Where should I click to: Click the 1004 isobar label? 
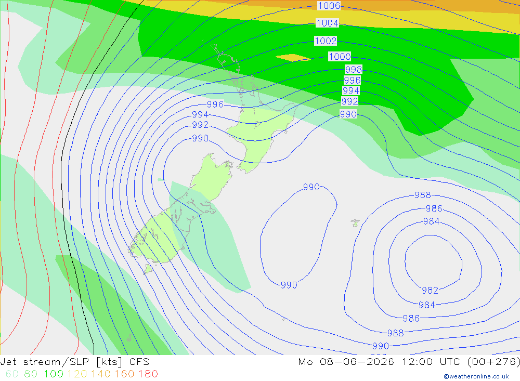tap(327, 23)
